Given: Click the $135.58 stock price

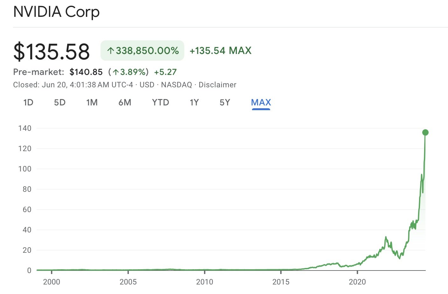Looking at the screenshot, I should [52, 51].
